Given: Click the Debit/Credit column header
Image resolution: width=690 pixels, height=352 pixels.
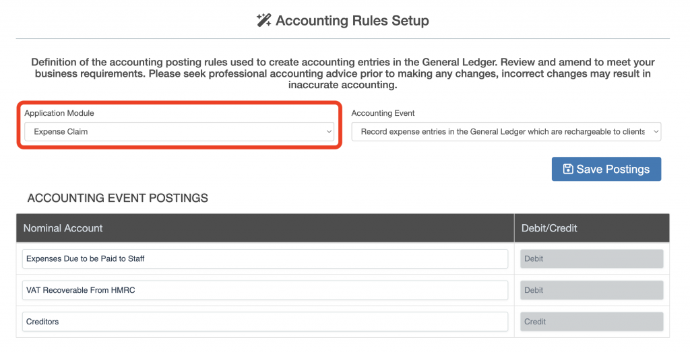Looking at the screenshot, I should pos(549,228).
